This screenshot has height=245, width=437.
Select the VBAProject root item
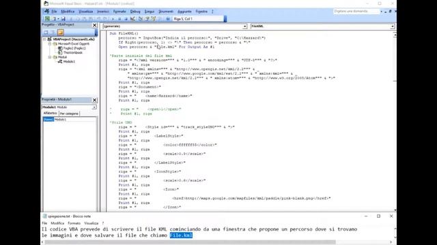tap(73, 39)
